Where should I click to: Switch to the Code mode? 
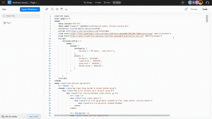point(205,9)
